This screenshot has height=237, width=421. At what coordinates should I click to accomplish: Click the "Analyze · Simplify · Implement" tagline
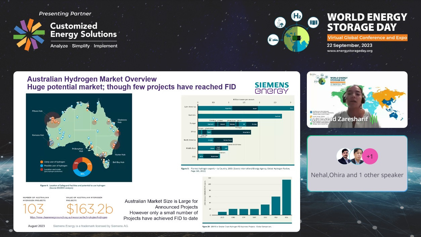tap(84, 46)
